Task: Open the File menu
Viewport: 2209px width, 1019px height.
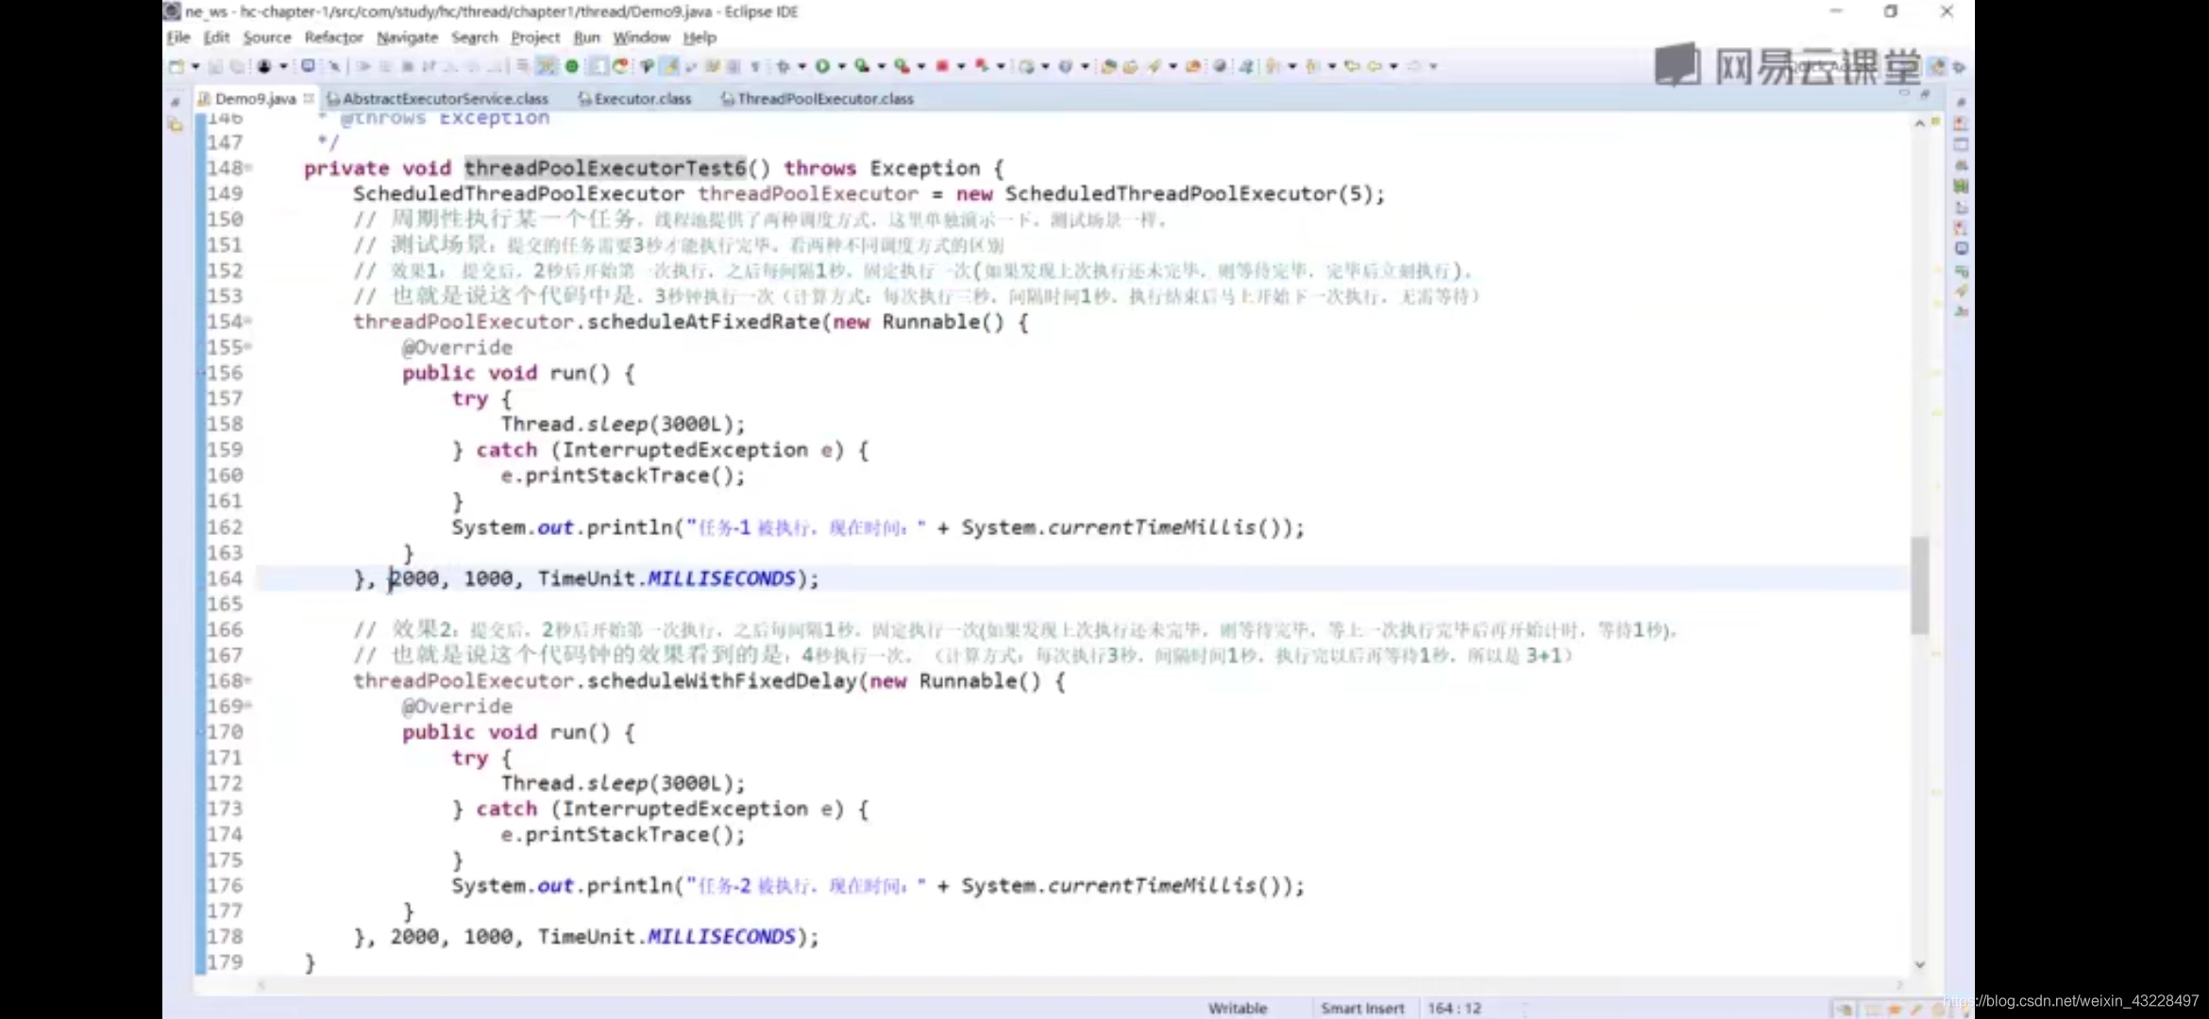Action: 178,38
